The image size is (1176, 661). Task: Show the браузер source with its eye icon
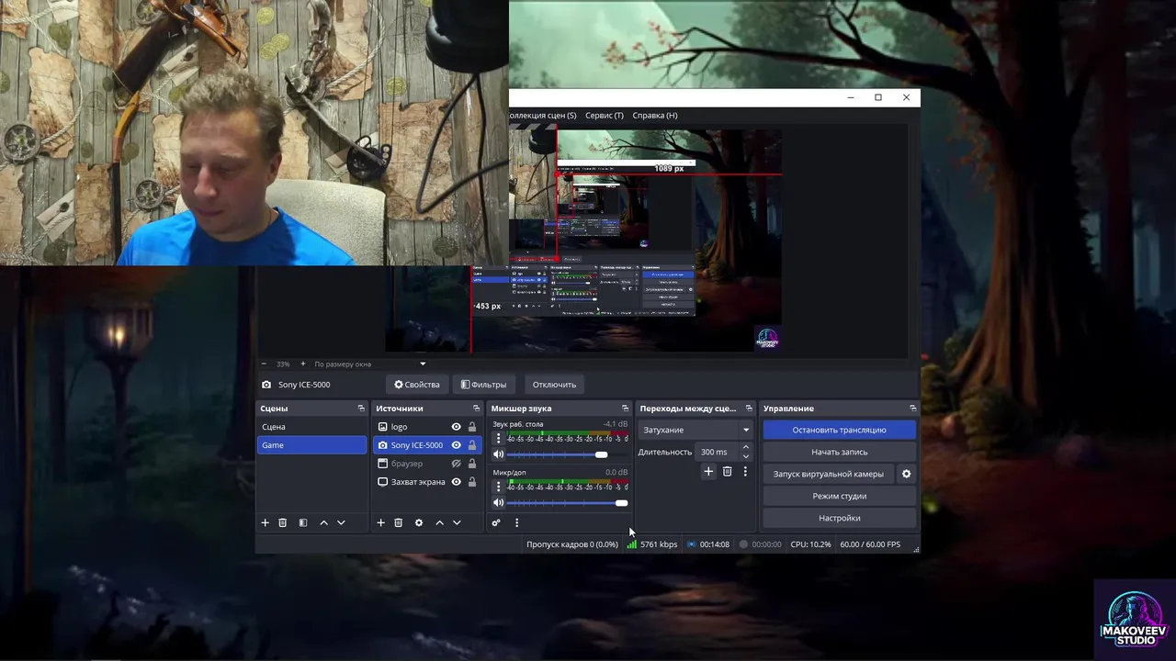click(456, 464)
